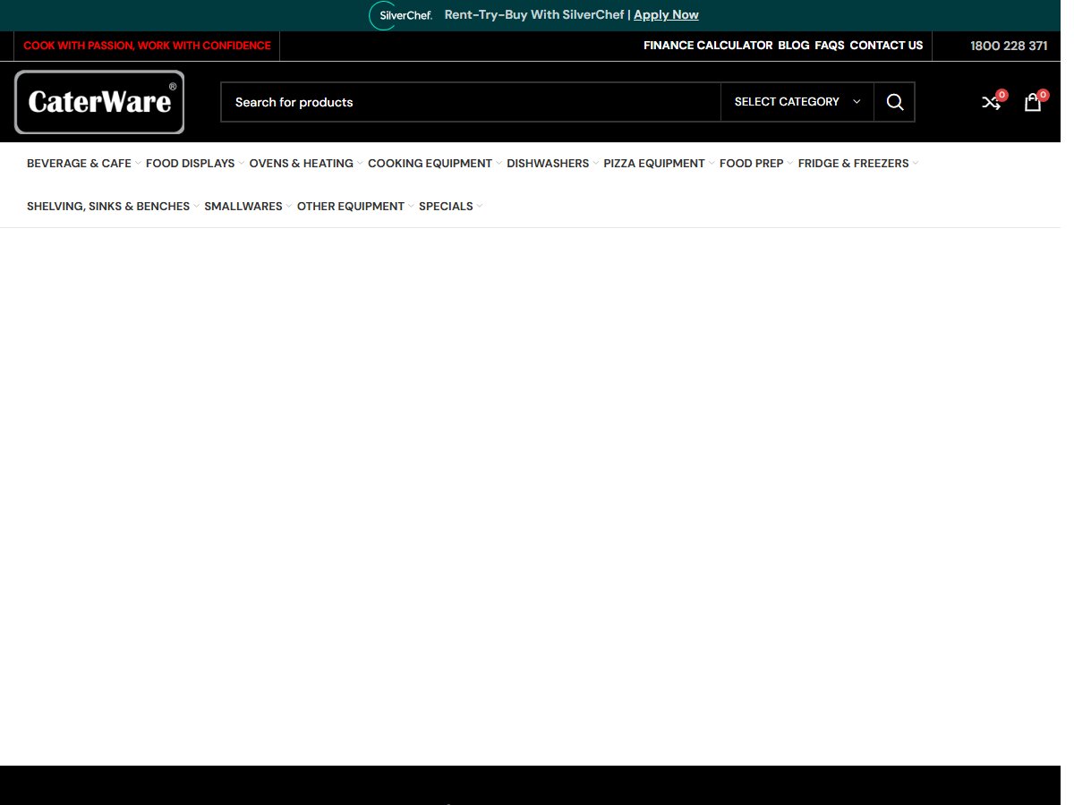Open the FAQs link
Screen dimensions: 1074x805
830,46
